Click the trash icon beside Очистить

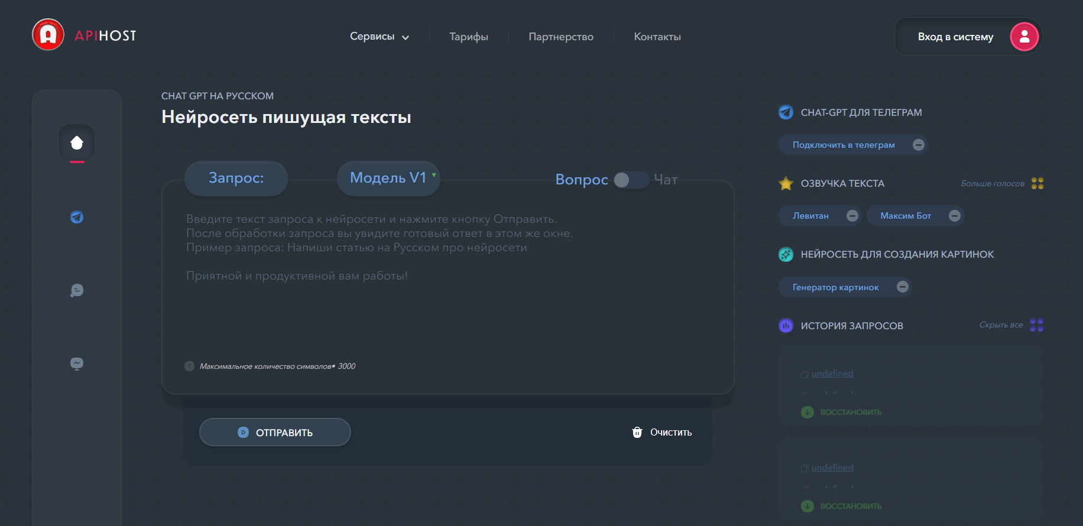pyautogui.click(x=637, y=432)
